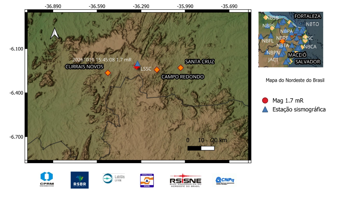Click the north arrow on the map
This screenshot has height=205, width=345.
click(54, 33)
